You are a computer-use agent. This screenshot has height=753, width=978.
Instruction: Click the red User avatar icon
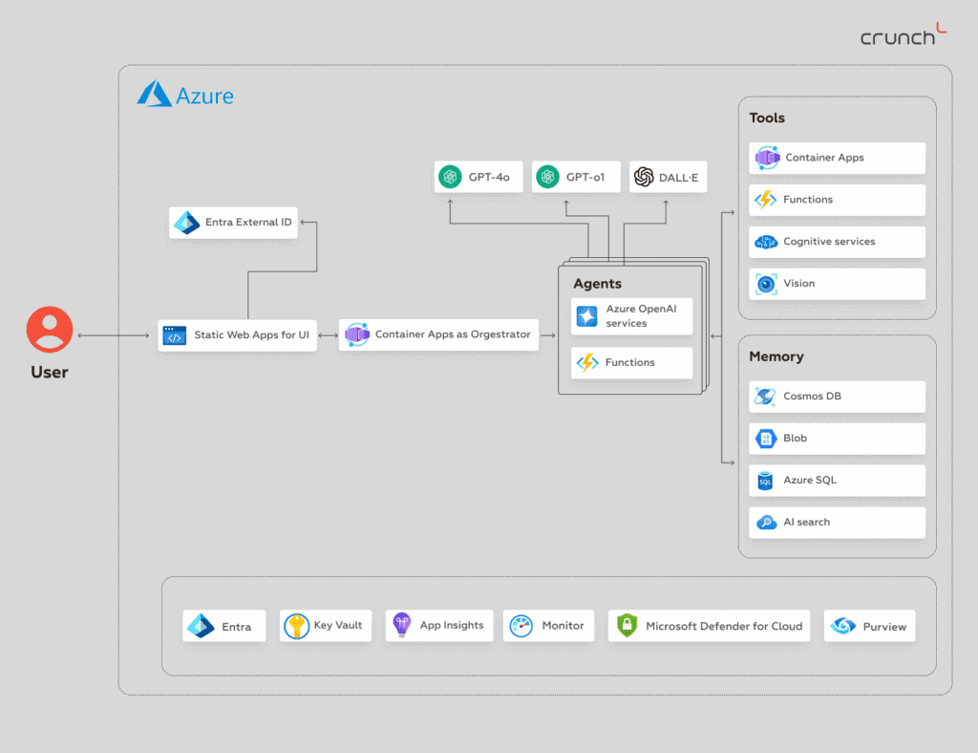[x=50, y=330]
